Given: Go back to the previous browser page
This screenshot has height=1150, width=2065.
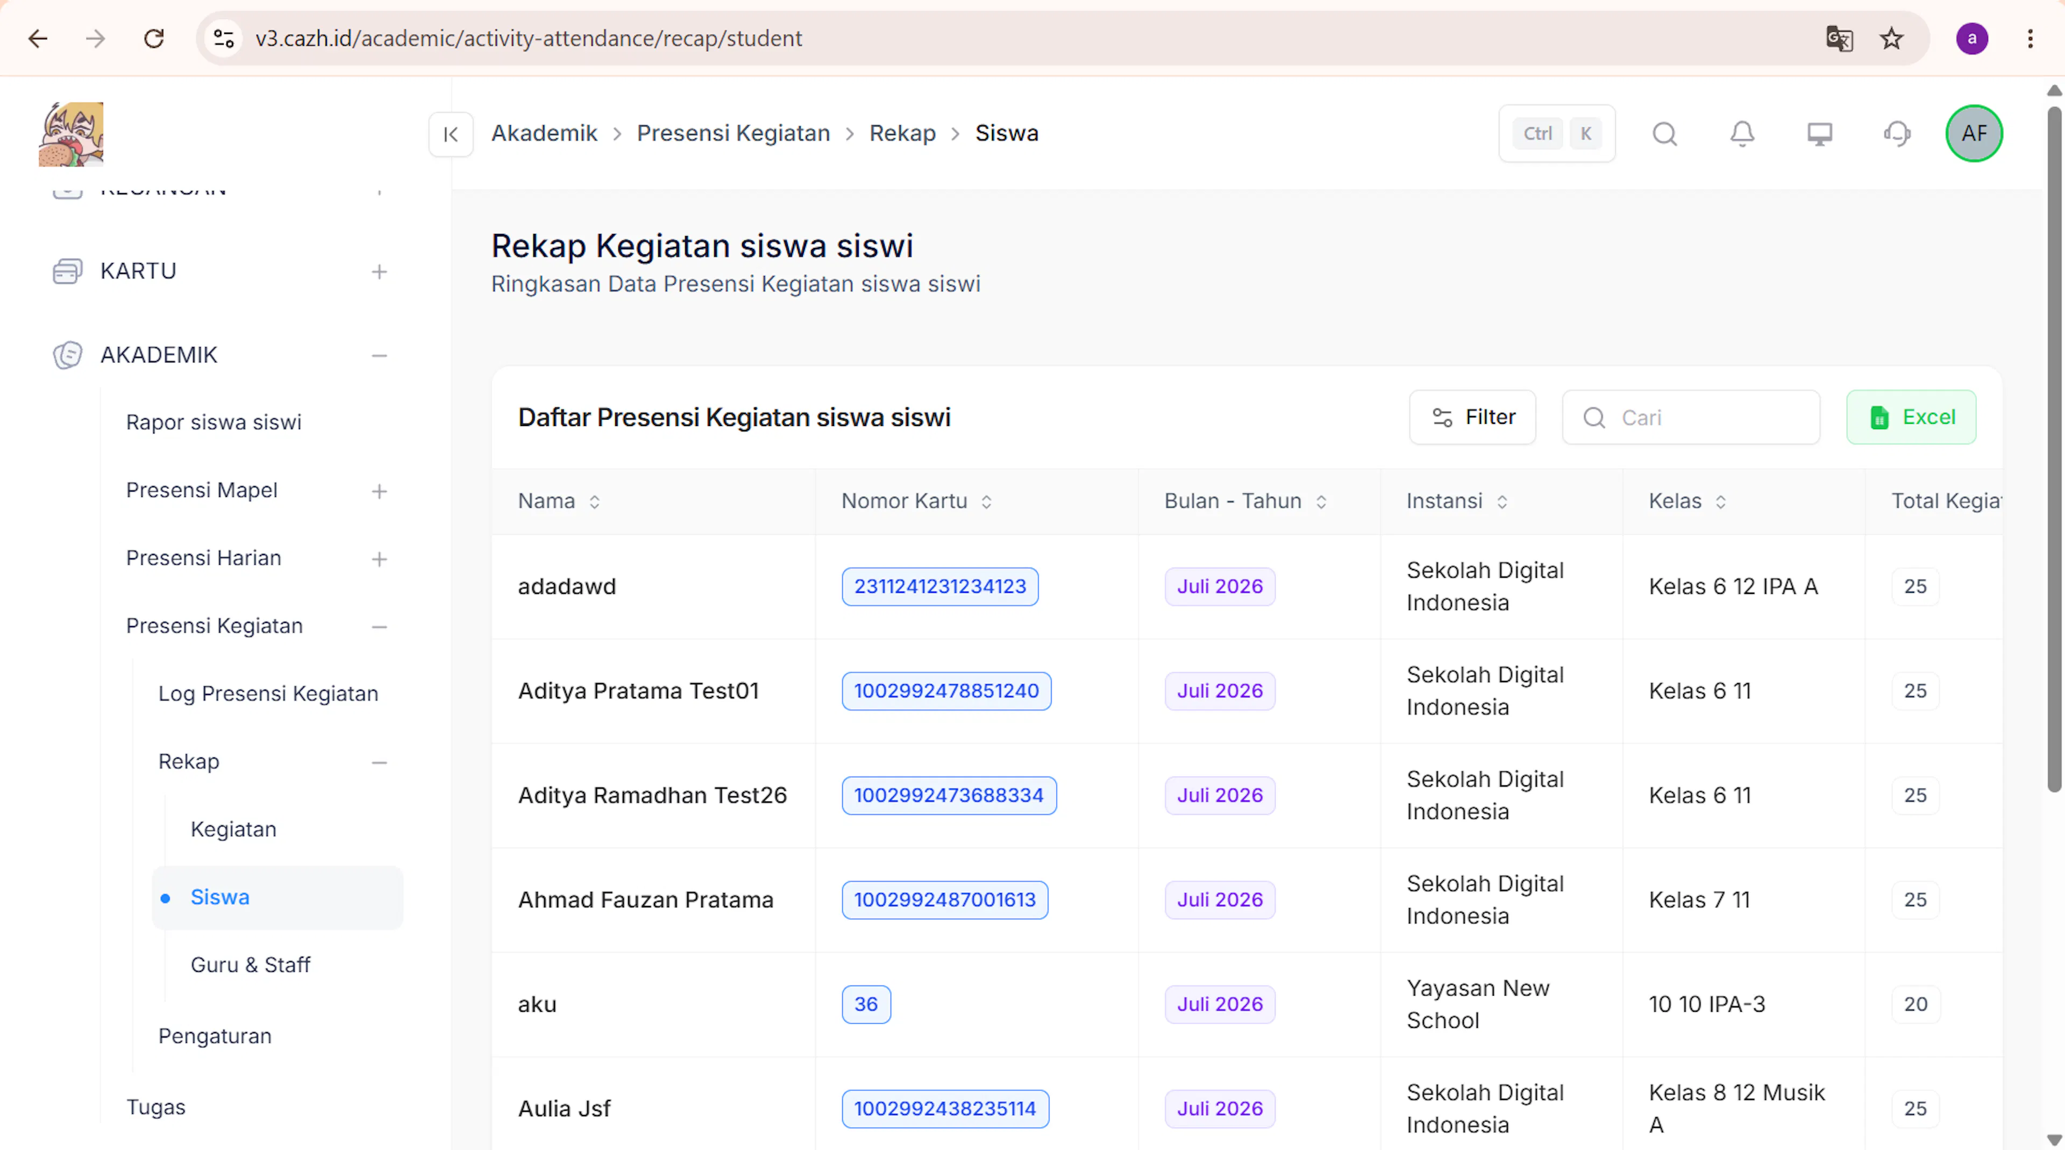Looking at the screenshot, I should click(x=38, y=38).
